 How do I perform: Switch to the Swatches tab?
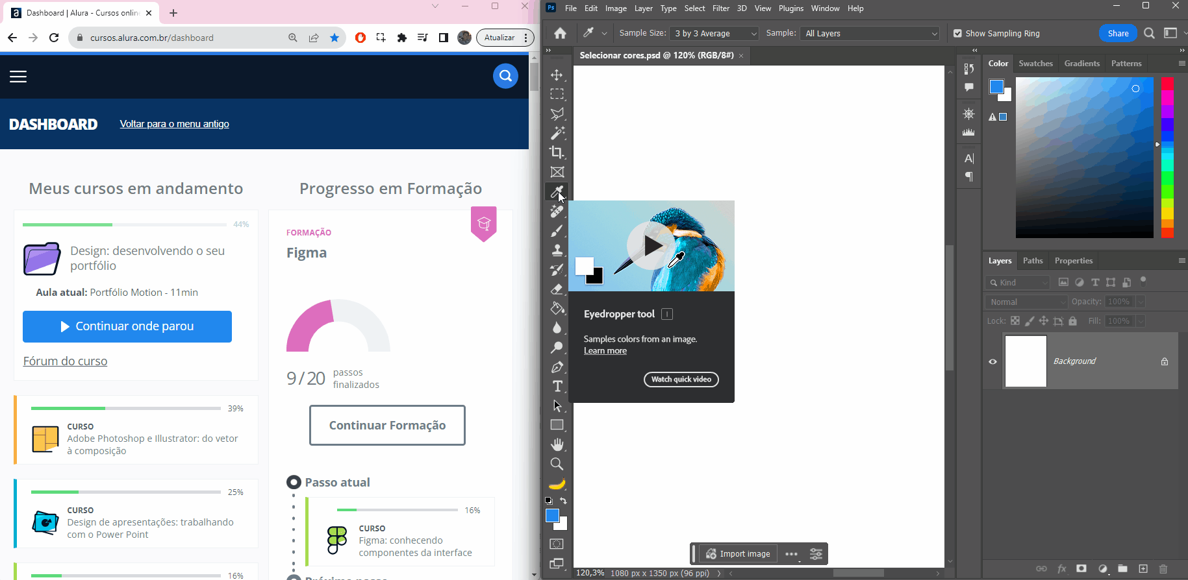point(1035,63)
